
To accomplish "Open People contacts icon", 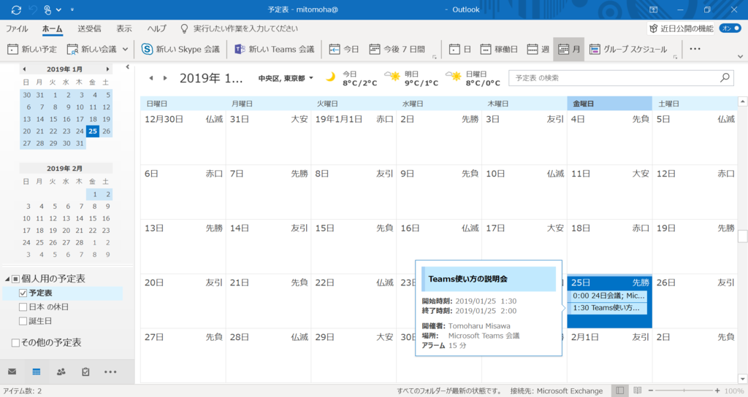I will [61, 371].
